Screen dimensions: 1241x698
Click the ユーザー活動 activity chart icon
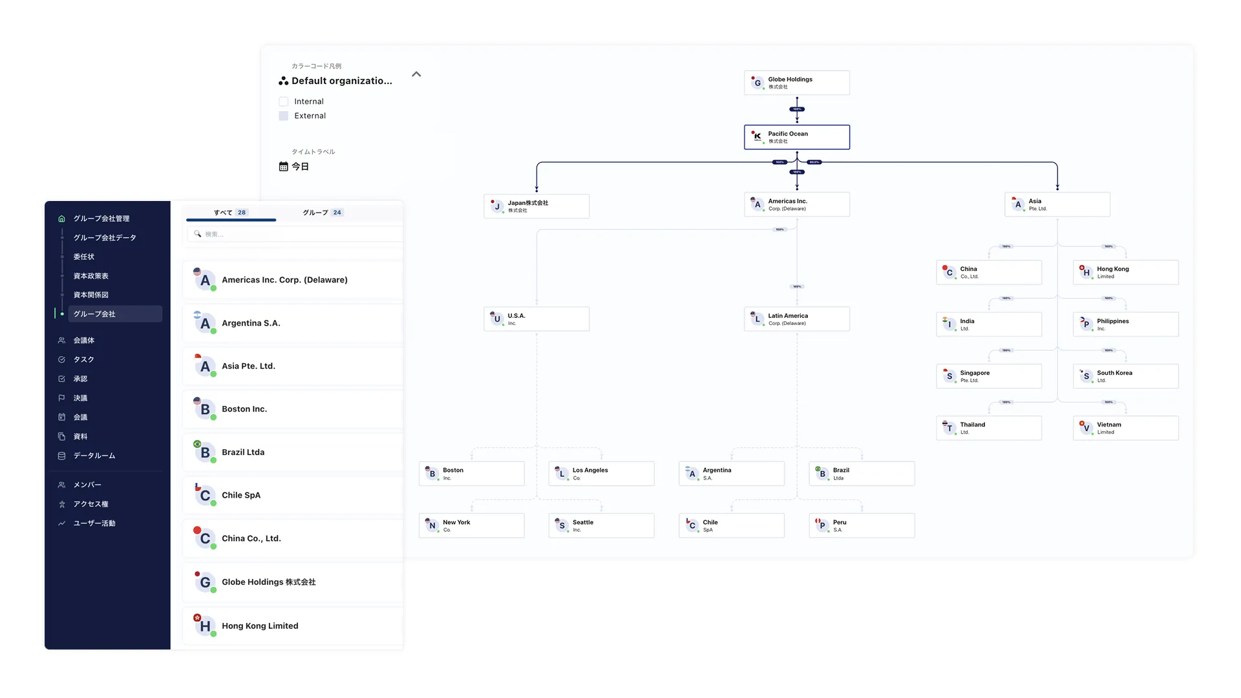click(x=61, y=523)
